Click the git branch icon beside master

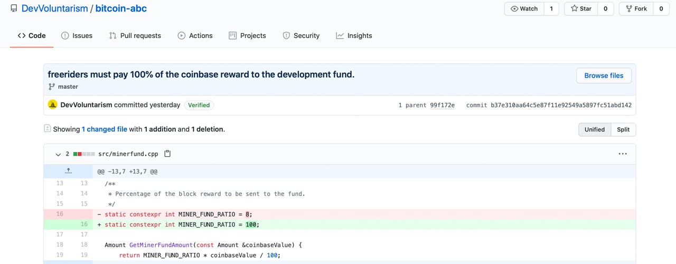52,87
